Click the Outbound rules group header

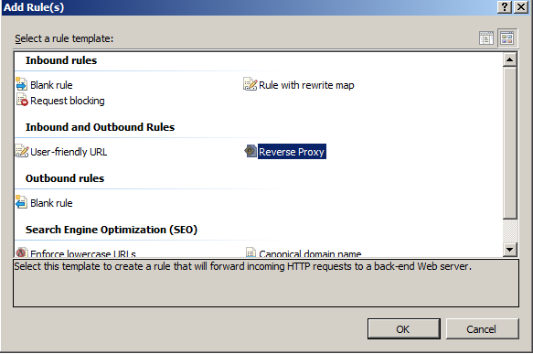click(65, 178)
